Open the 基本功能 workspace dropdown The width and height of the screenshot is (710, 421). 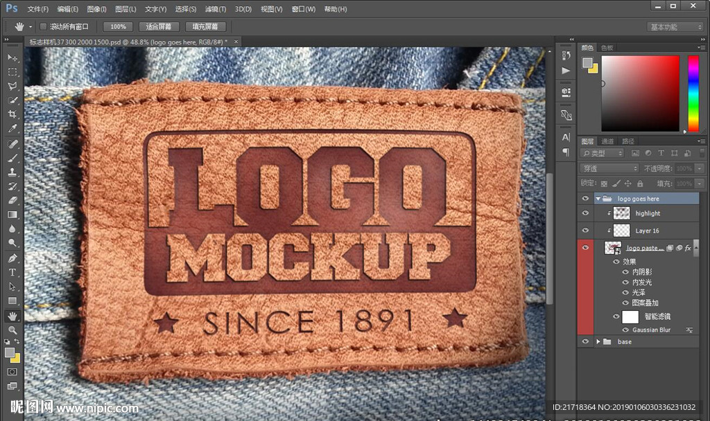(675, 27)
